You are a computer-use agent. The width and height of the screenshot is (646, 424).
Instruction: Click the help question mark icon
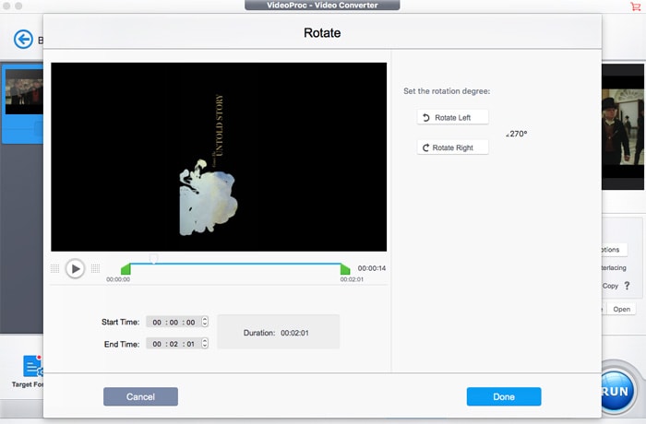(627, 285)
